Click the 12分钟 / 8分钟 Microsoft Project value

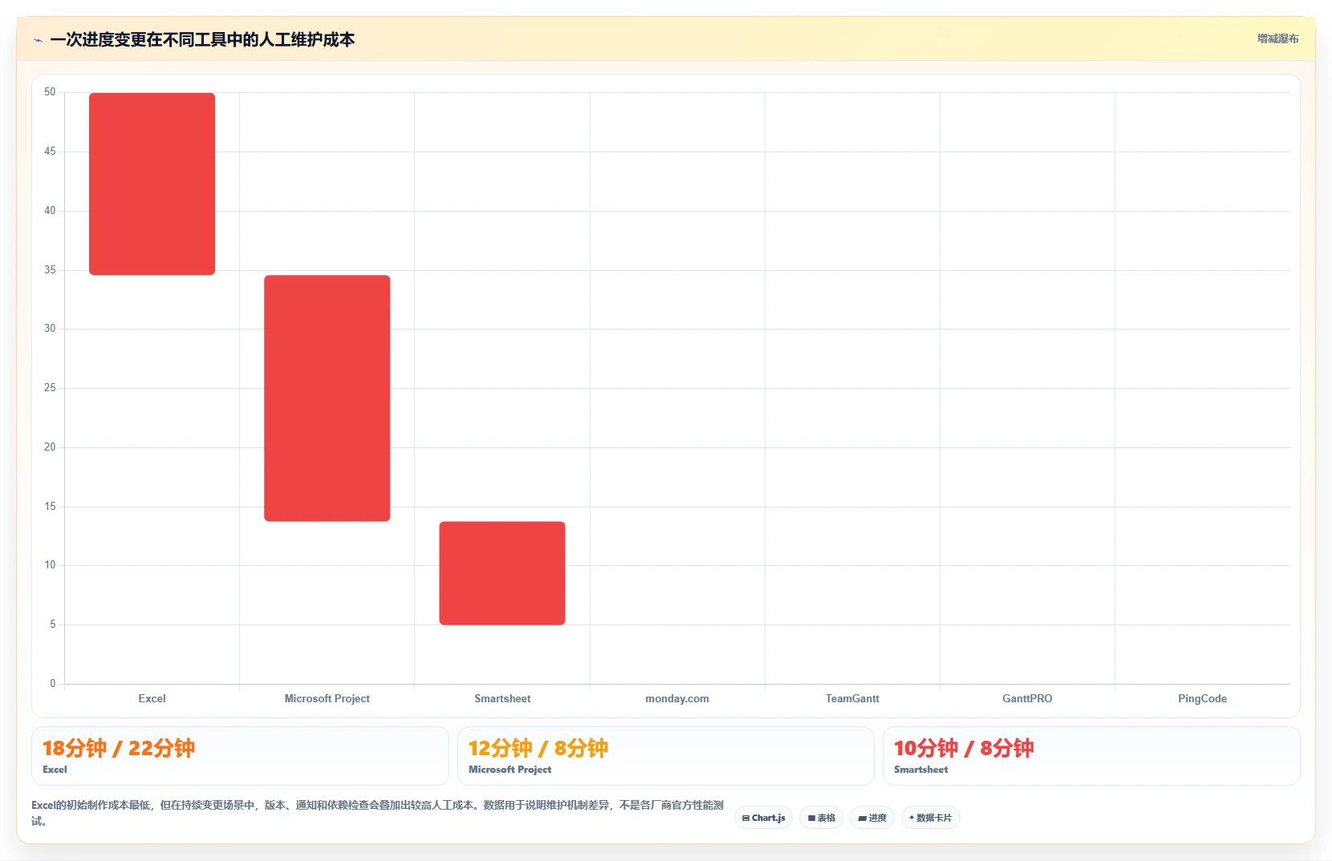538,748
